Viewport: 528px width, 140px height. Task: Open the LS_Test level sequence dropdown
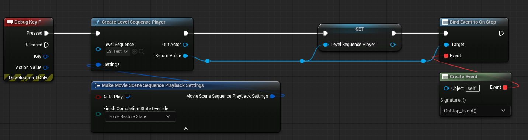click(117, 51)
